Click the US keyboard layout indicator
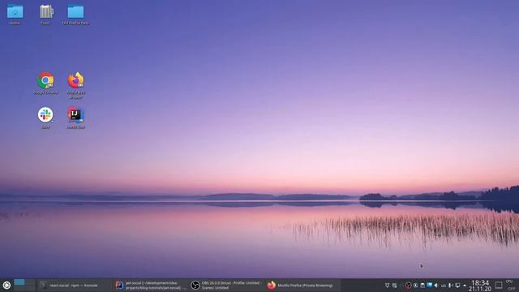This screenshot has height=292, width=519. (444, 286)
